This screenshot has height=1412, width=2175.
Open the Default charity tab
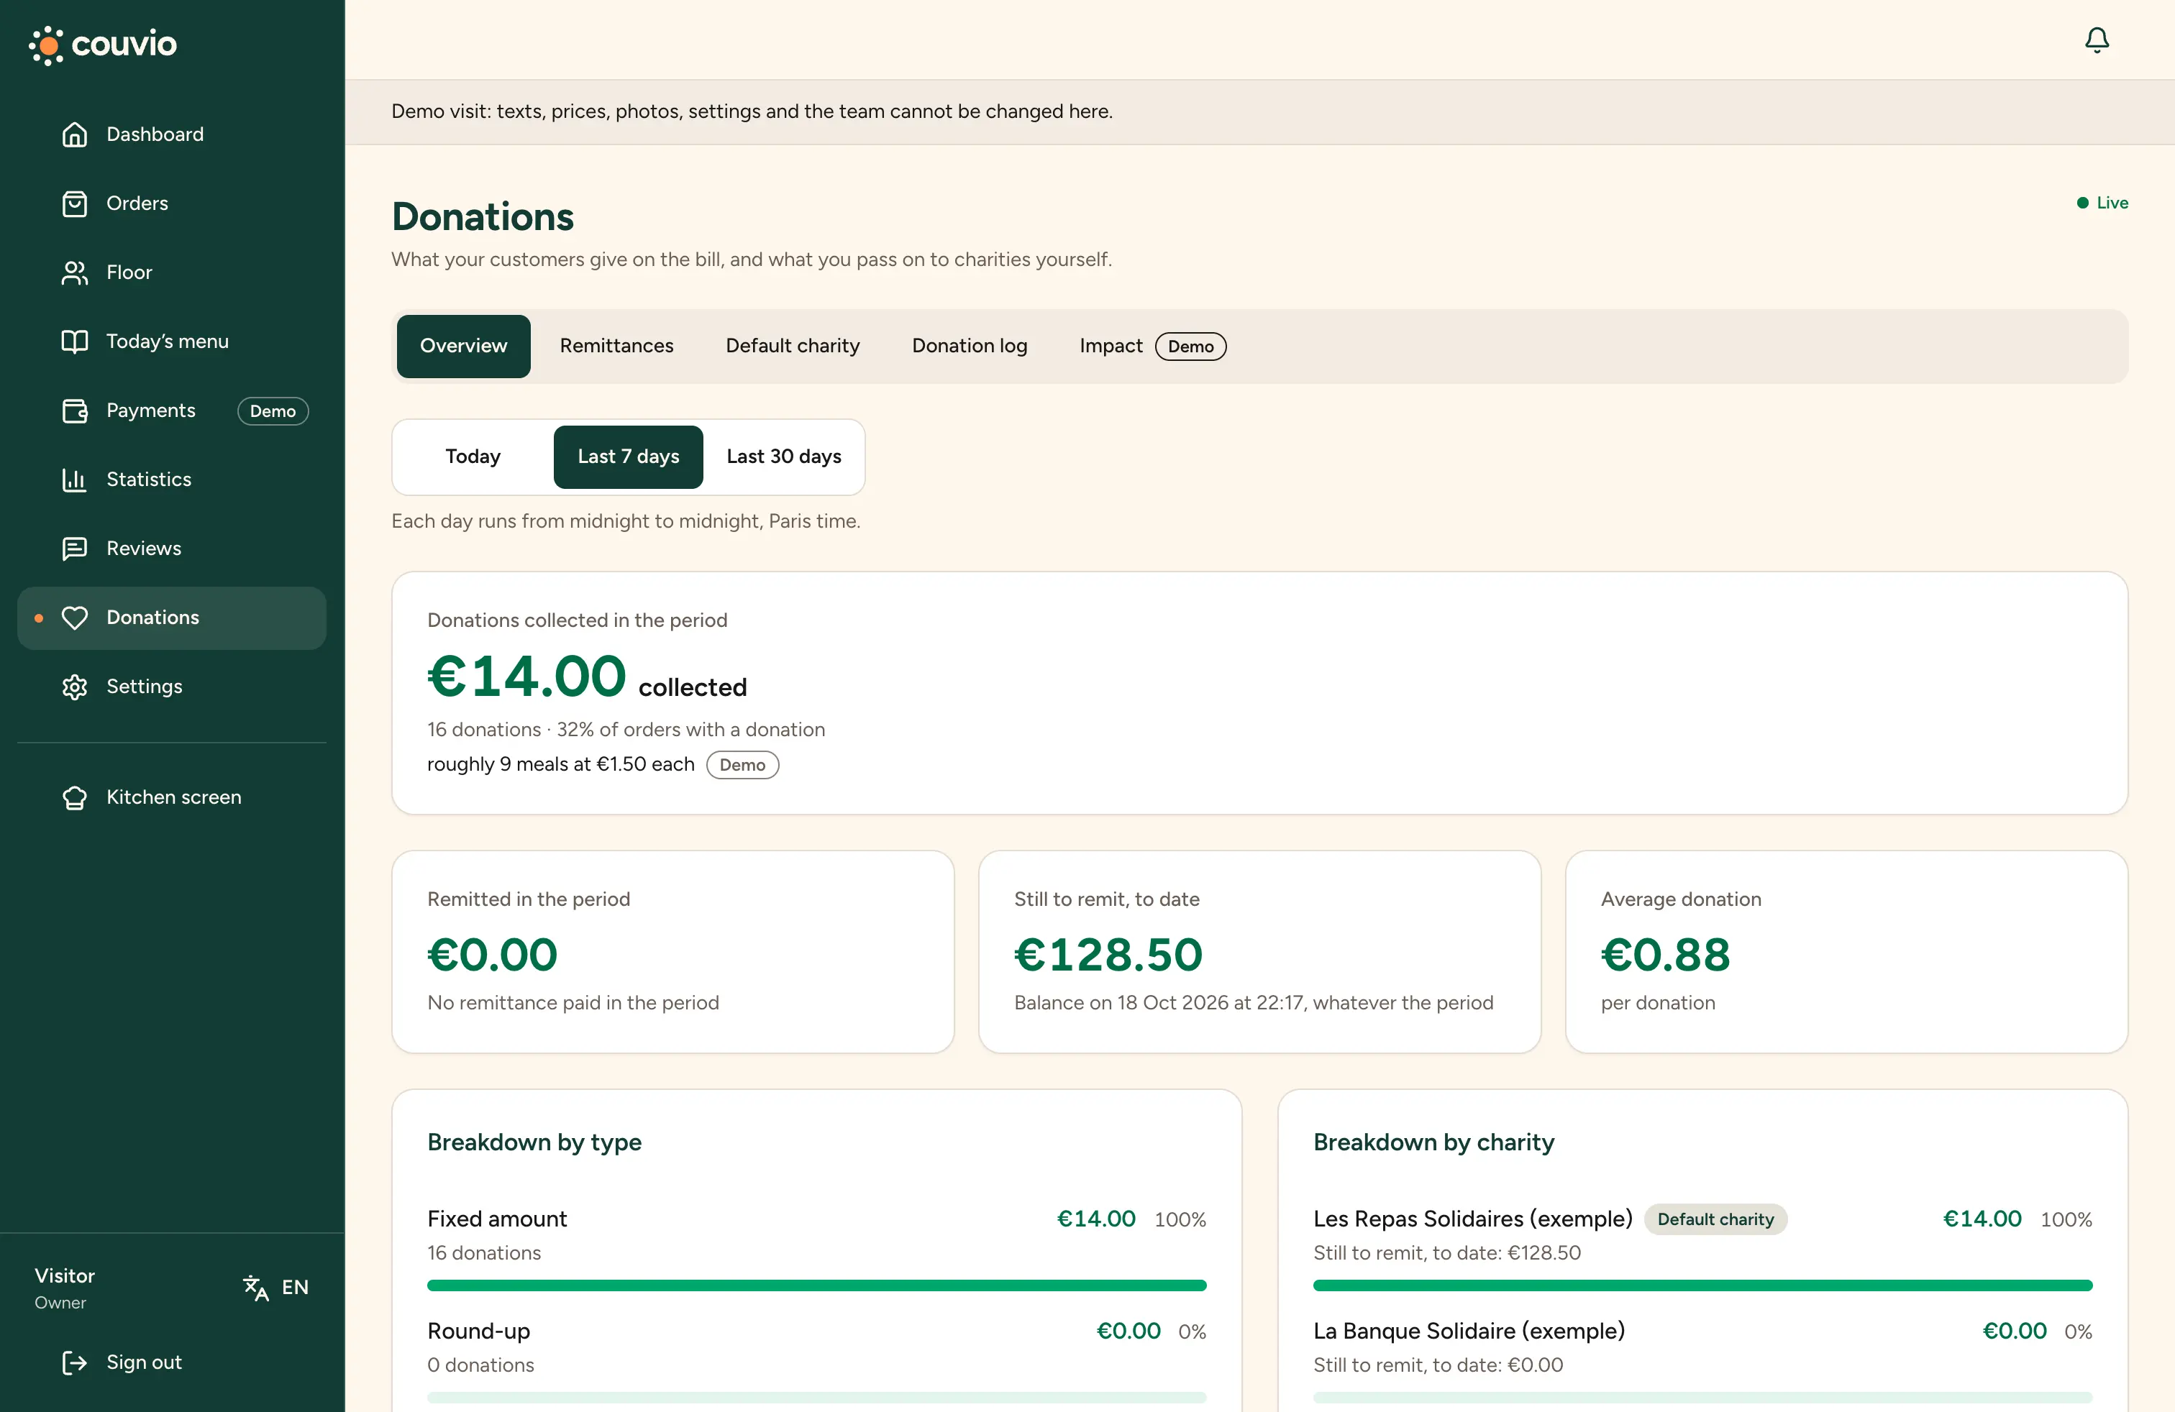pyautogui.click(x=793, y=346)
